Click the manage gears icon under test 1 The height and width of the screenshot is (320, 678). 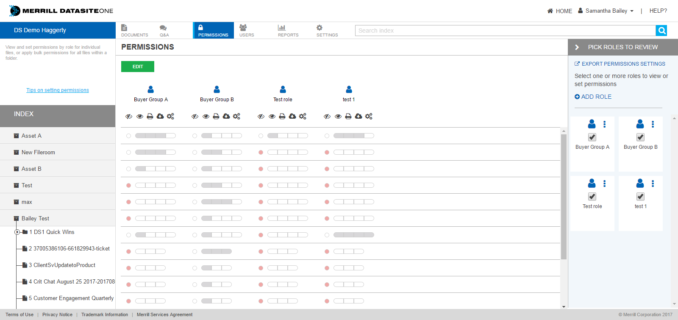tap(369, 116)
